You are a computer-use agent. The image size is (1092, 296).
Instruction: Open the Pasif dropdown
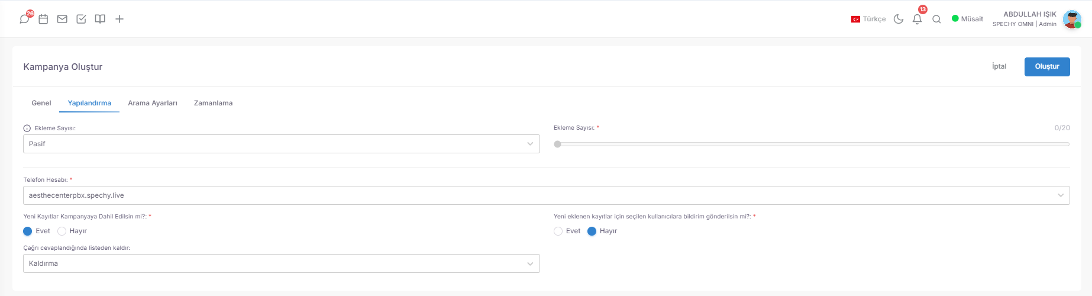[x=282, y=144]
